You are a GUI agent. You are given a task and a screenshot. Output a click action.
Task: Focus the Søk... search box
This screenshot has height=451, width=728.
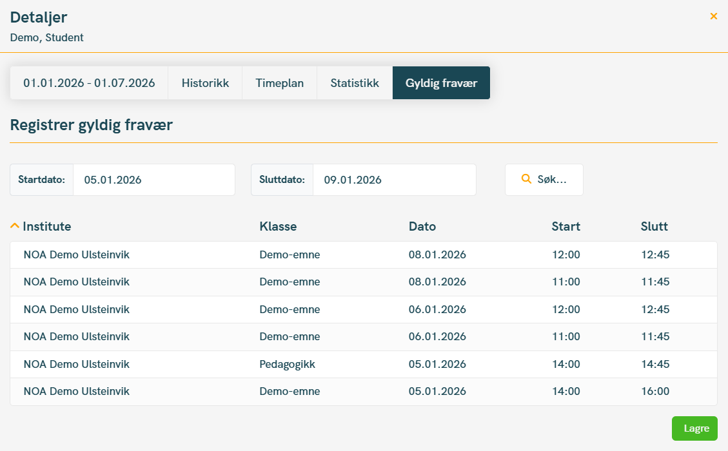(544, 180)
